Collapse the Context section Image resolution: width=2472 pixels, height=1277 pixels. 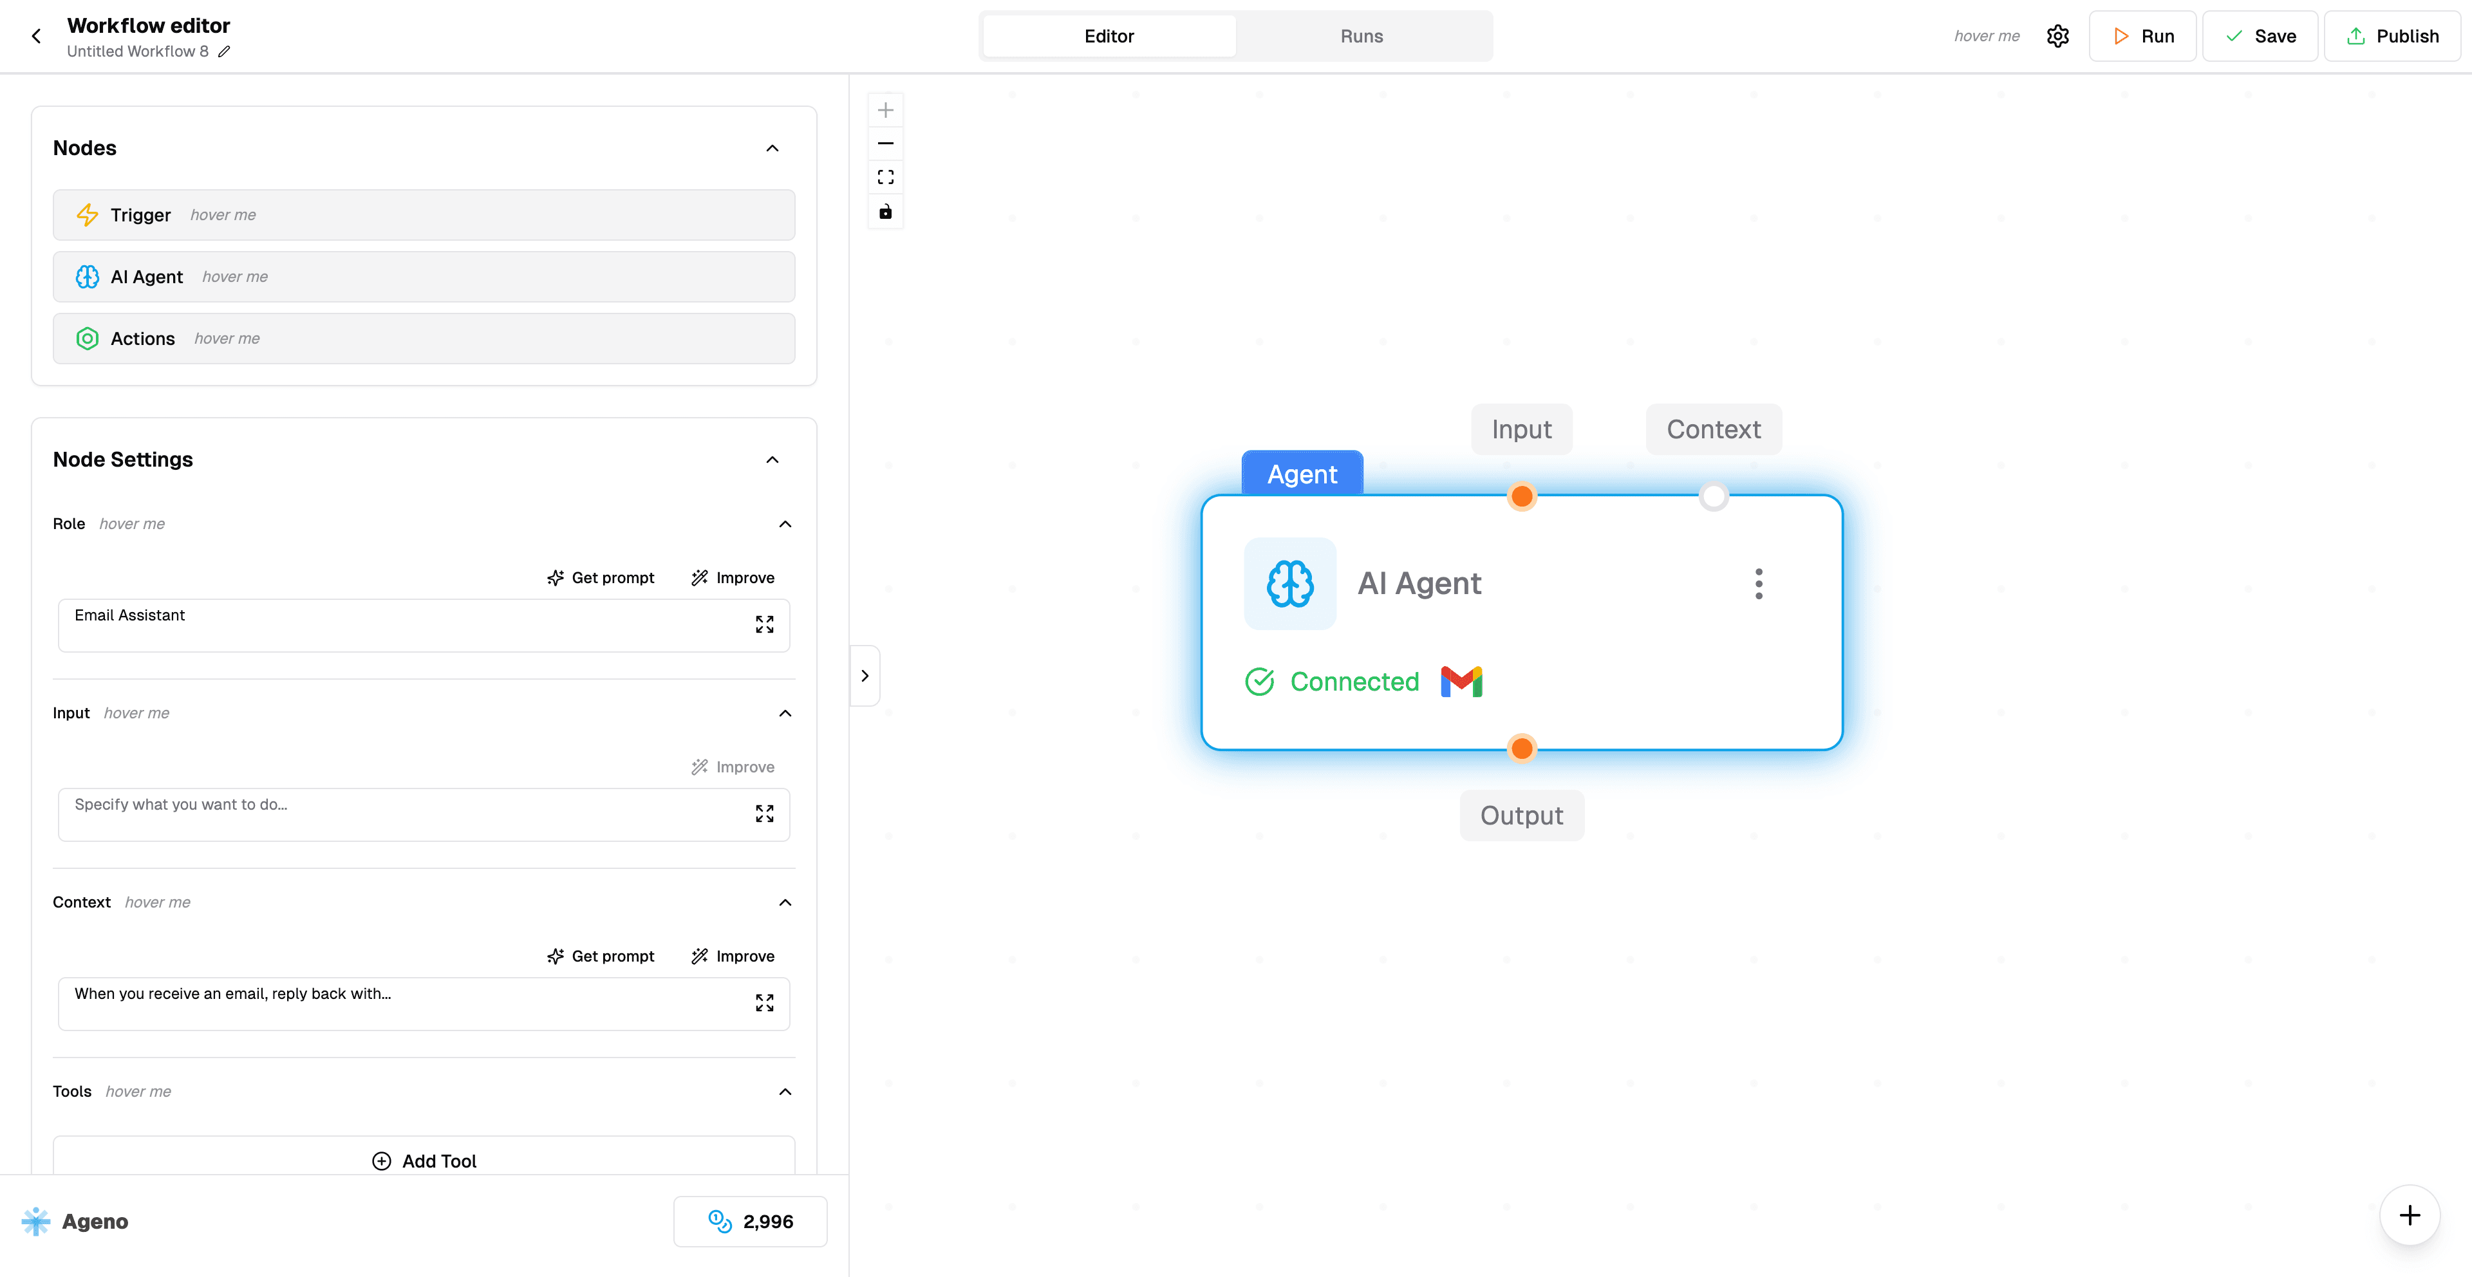click(x=785, y=902)
